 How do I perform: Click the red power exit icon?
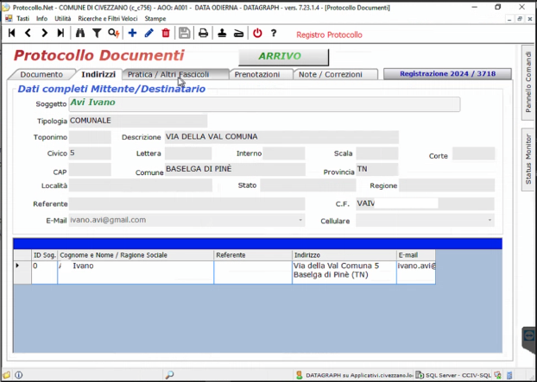coord(257,34)
